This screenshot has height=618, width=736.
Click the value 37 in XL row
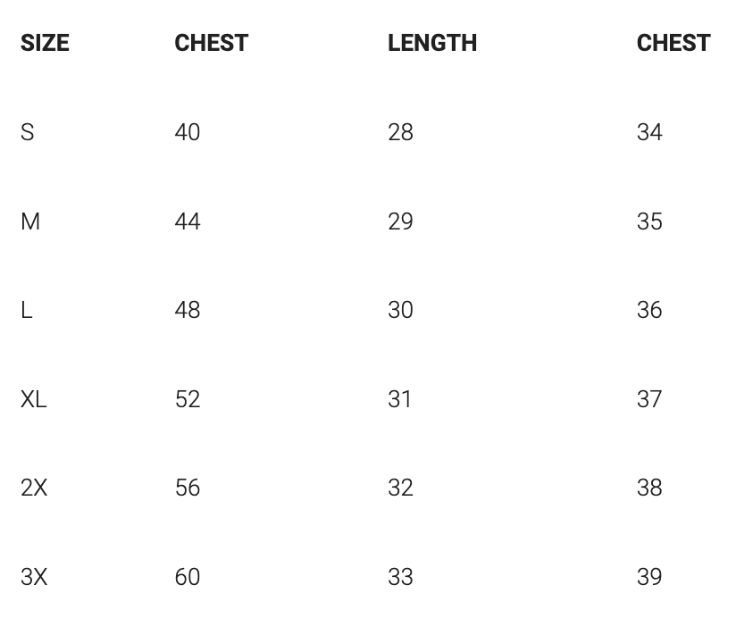pos(649,399)
